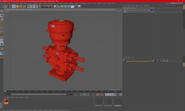Click the viewport maximize icon at top right
The height and width of the screenshot is (111, 185).
click(121, 9)
